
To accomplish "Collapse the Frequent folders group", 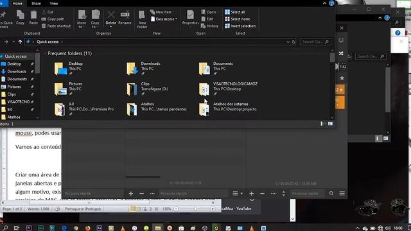I will (45, 53).
